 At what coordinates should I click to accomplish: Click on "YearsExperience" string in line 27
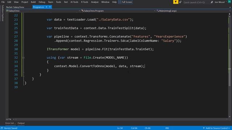pos(170,36)
